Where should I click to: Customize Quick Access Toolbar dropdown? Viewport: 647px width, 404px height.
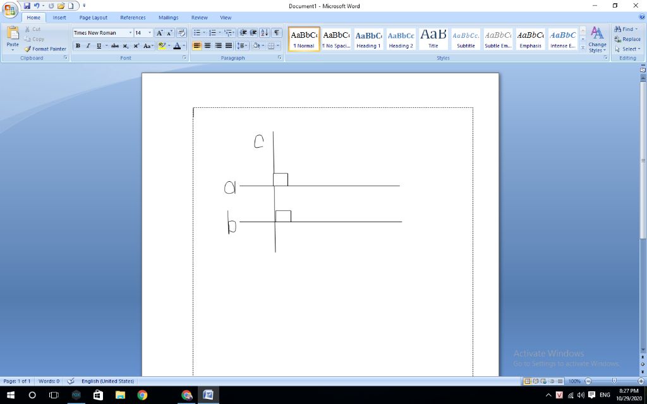tap(84, 6)
